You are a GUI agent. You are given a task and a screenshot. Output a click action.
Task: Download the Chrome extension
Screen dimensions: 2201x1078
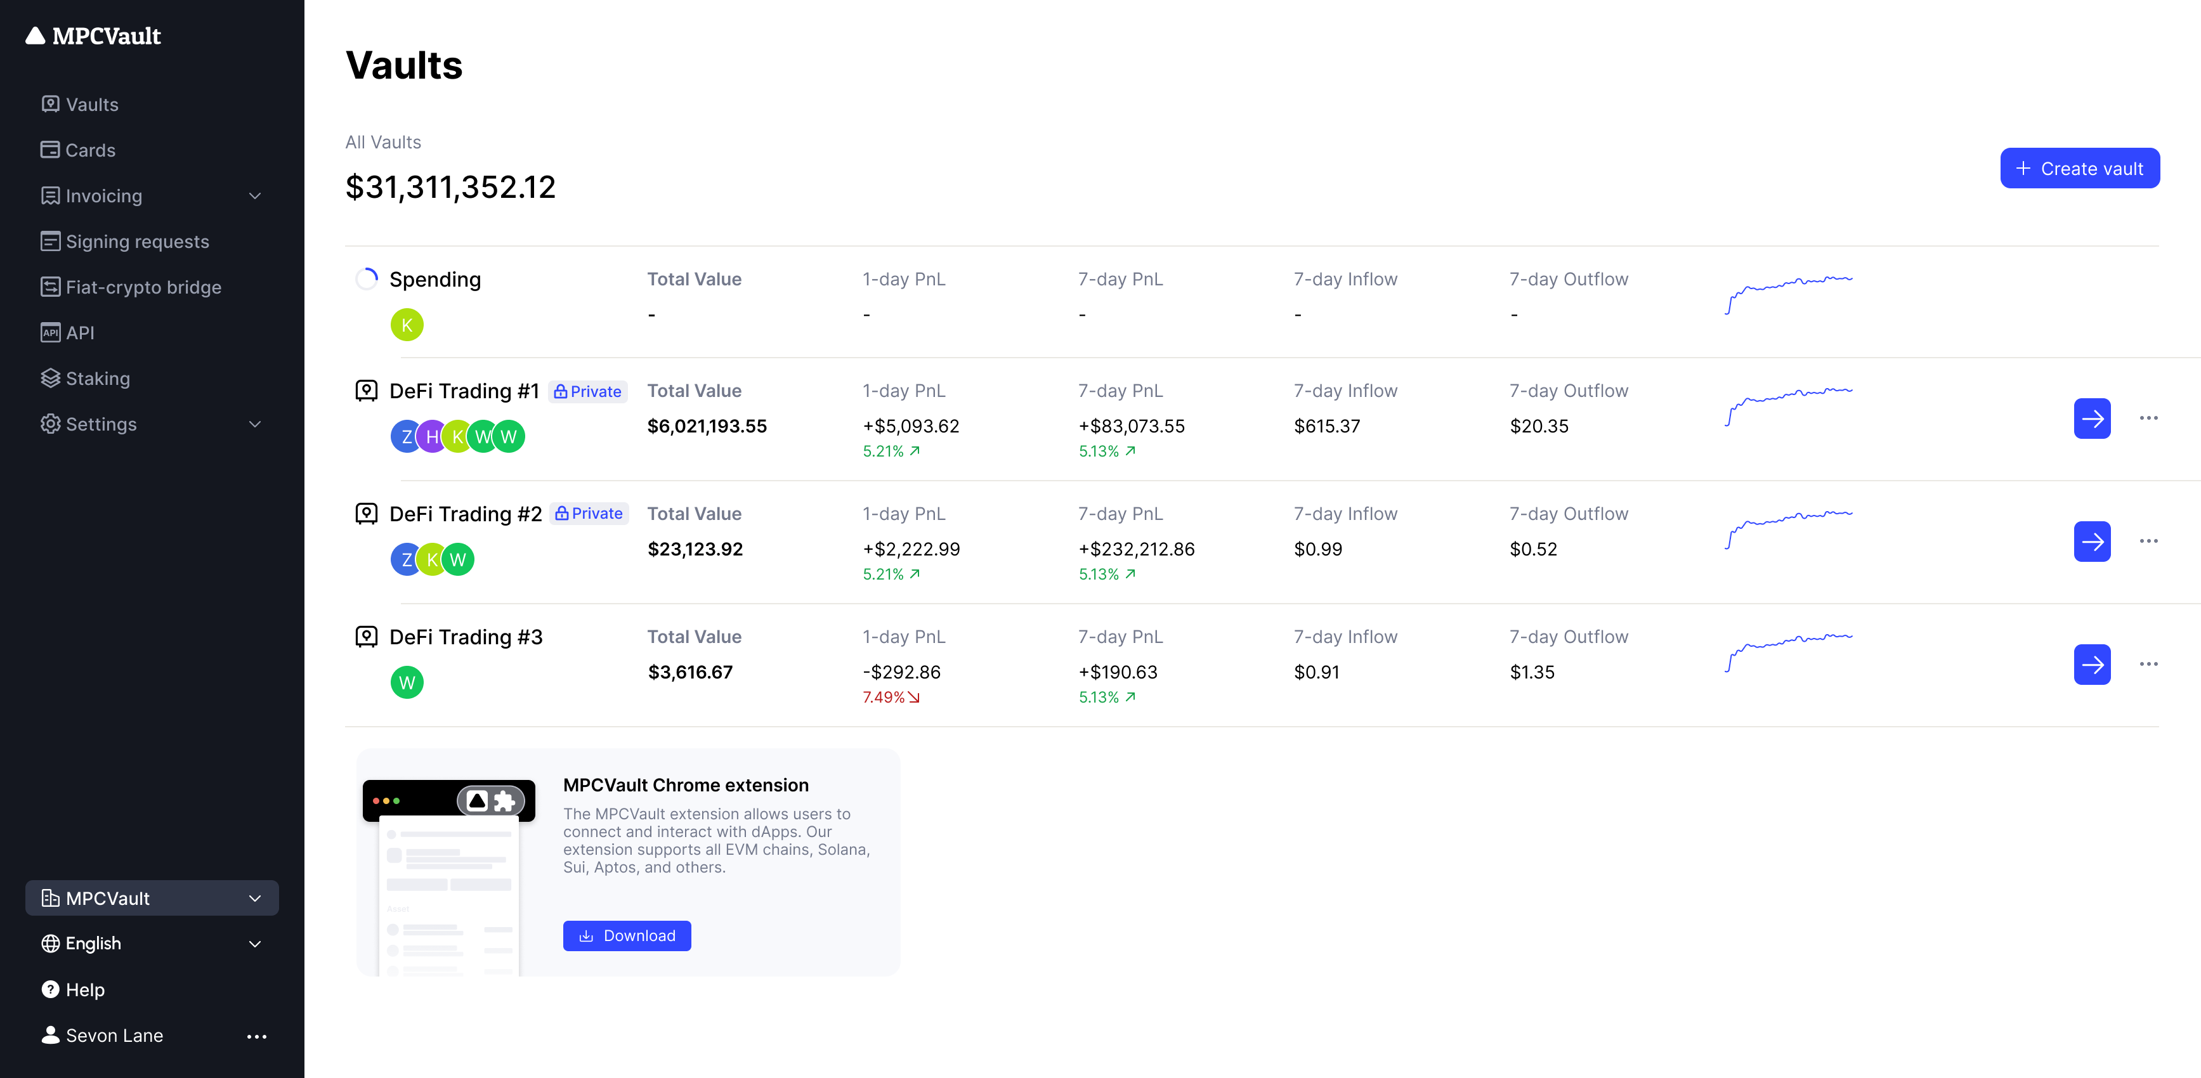point(626,935)
